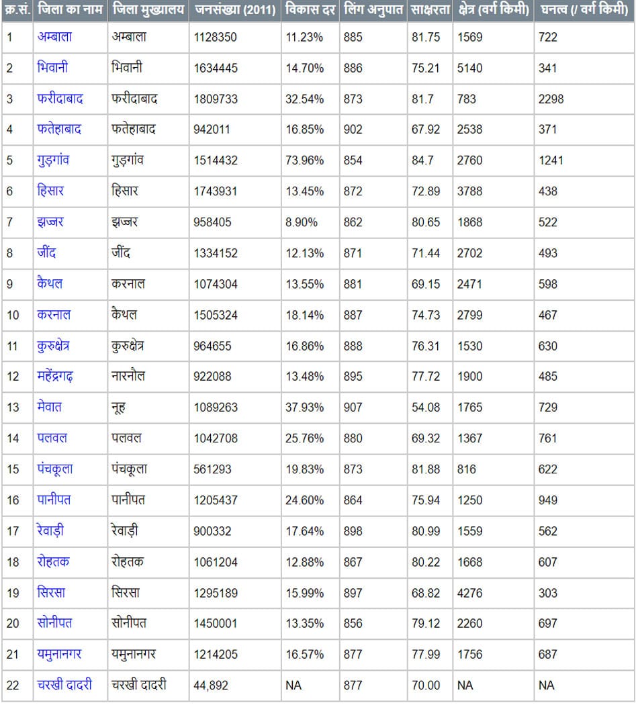Open the blue पानीपत district link
638x705 pixels.
[x=54, y=500]
